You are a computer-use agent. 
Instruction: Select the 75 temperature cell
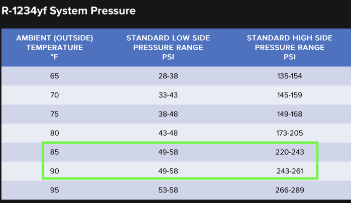coord(55,114)
